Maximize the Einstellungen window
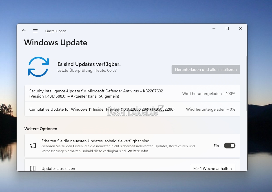The height and width of the screenshot is (192, 272). coord(227,28)
